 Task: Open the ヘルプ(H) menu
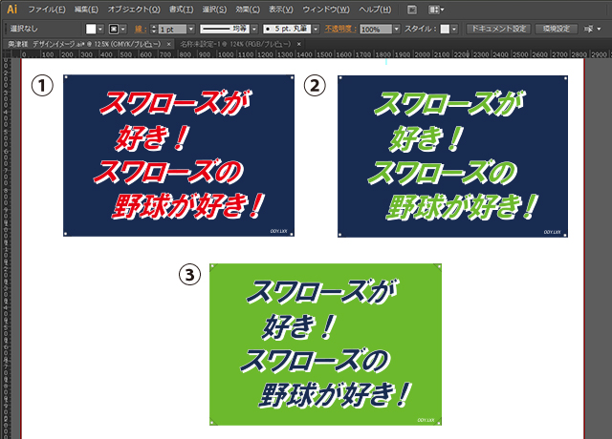(375, 10)
